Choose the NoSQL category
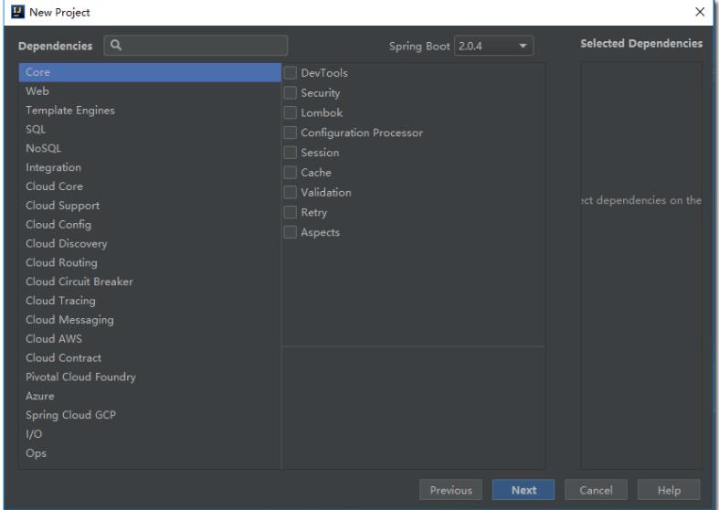This screenshot has height=510, width=719. (x=150, y=149)
